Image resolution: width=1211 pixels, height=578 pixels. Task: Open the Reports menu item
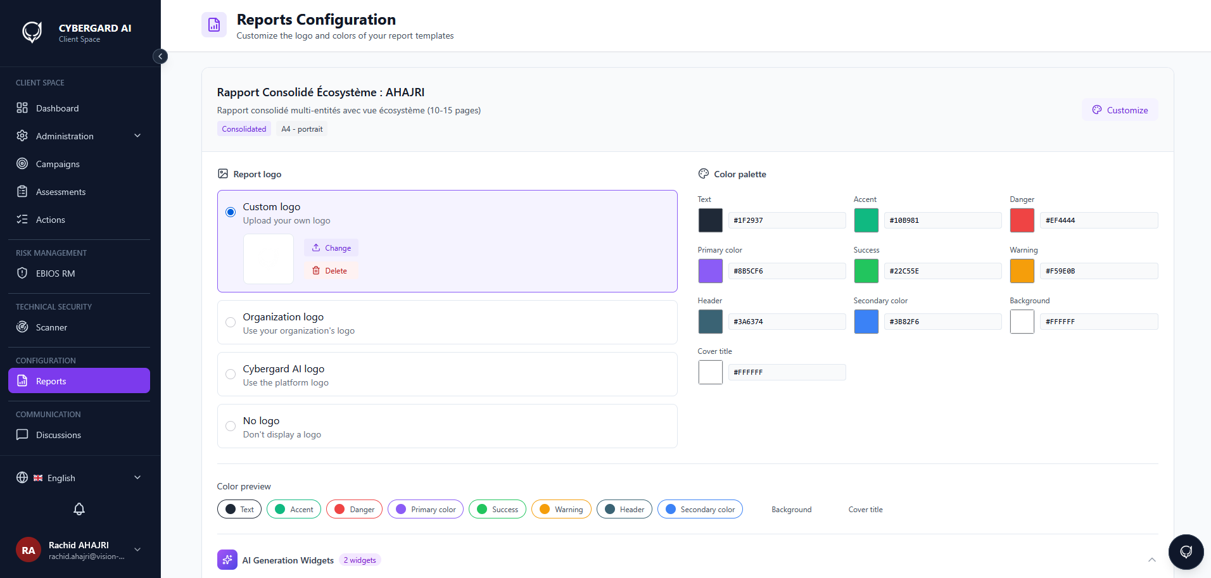click(x=79, y=380)
